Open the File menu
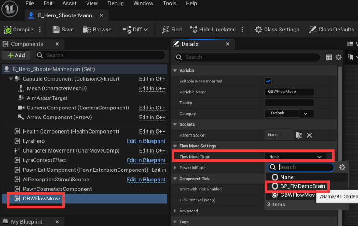 (30, 4)
